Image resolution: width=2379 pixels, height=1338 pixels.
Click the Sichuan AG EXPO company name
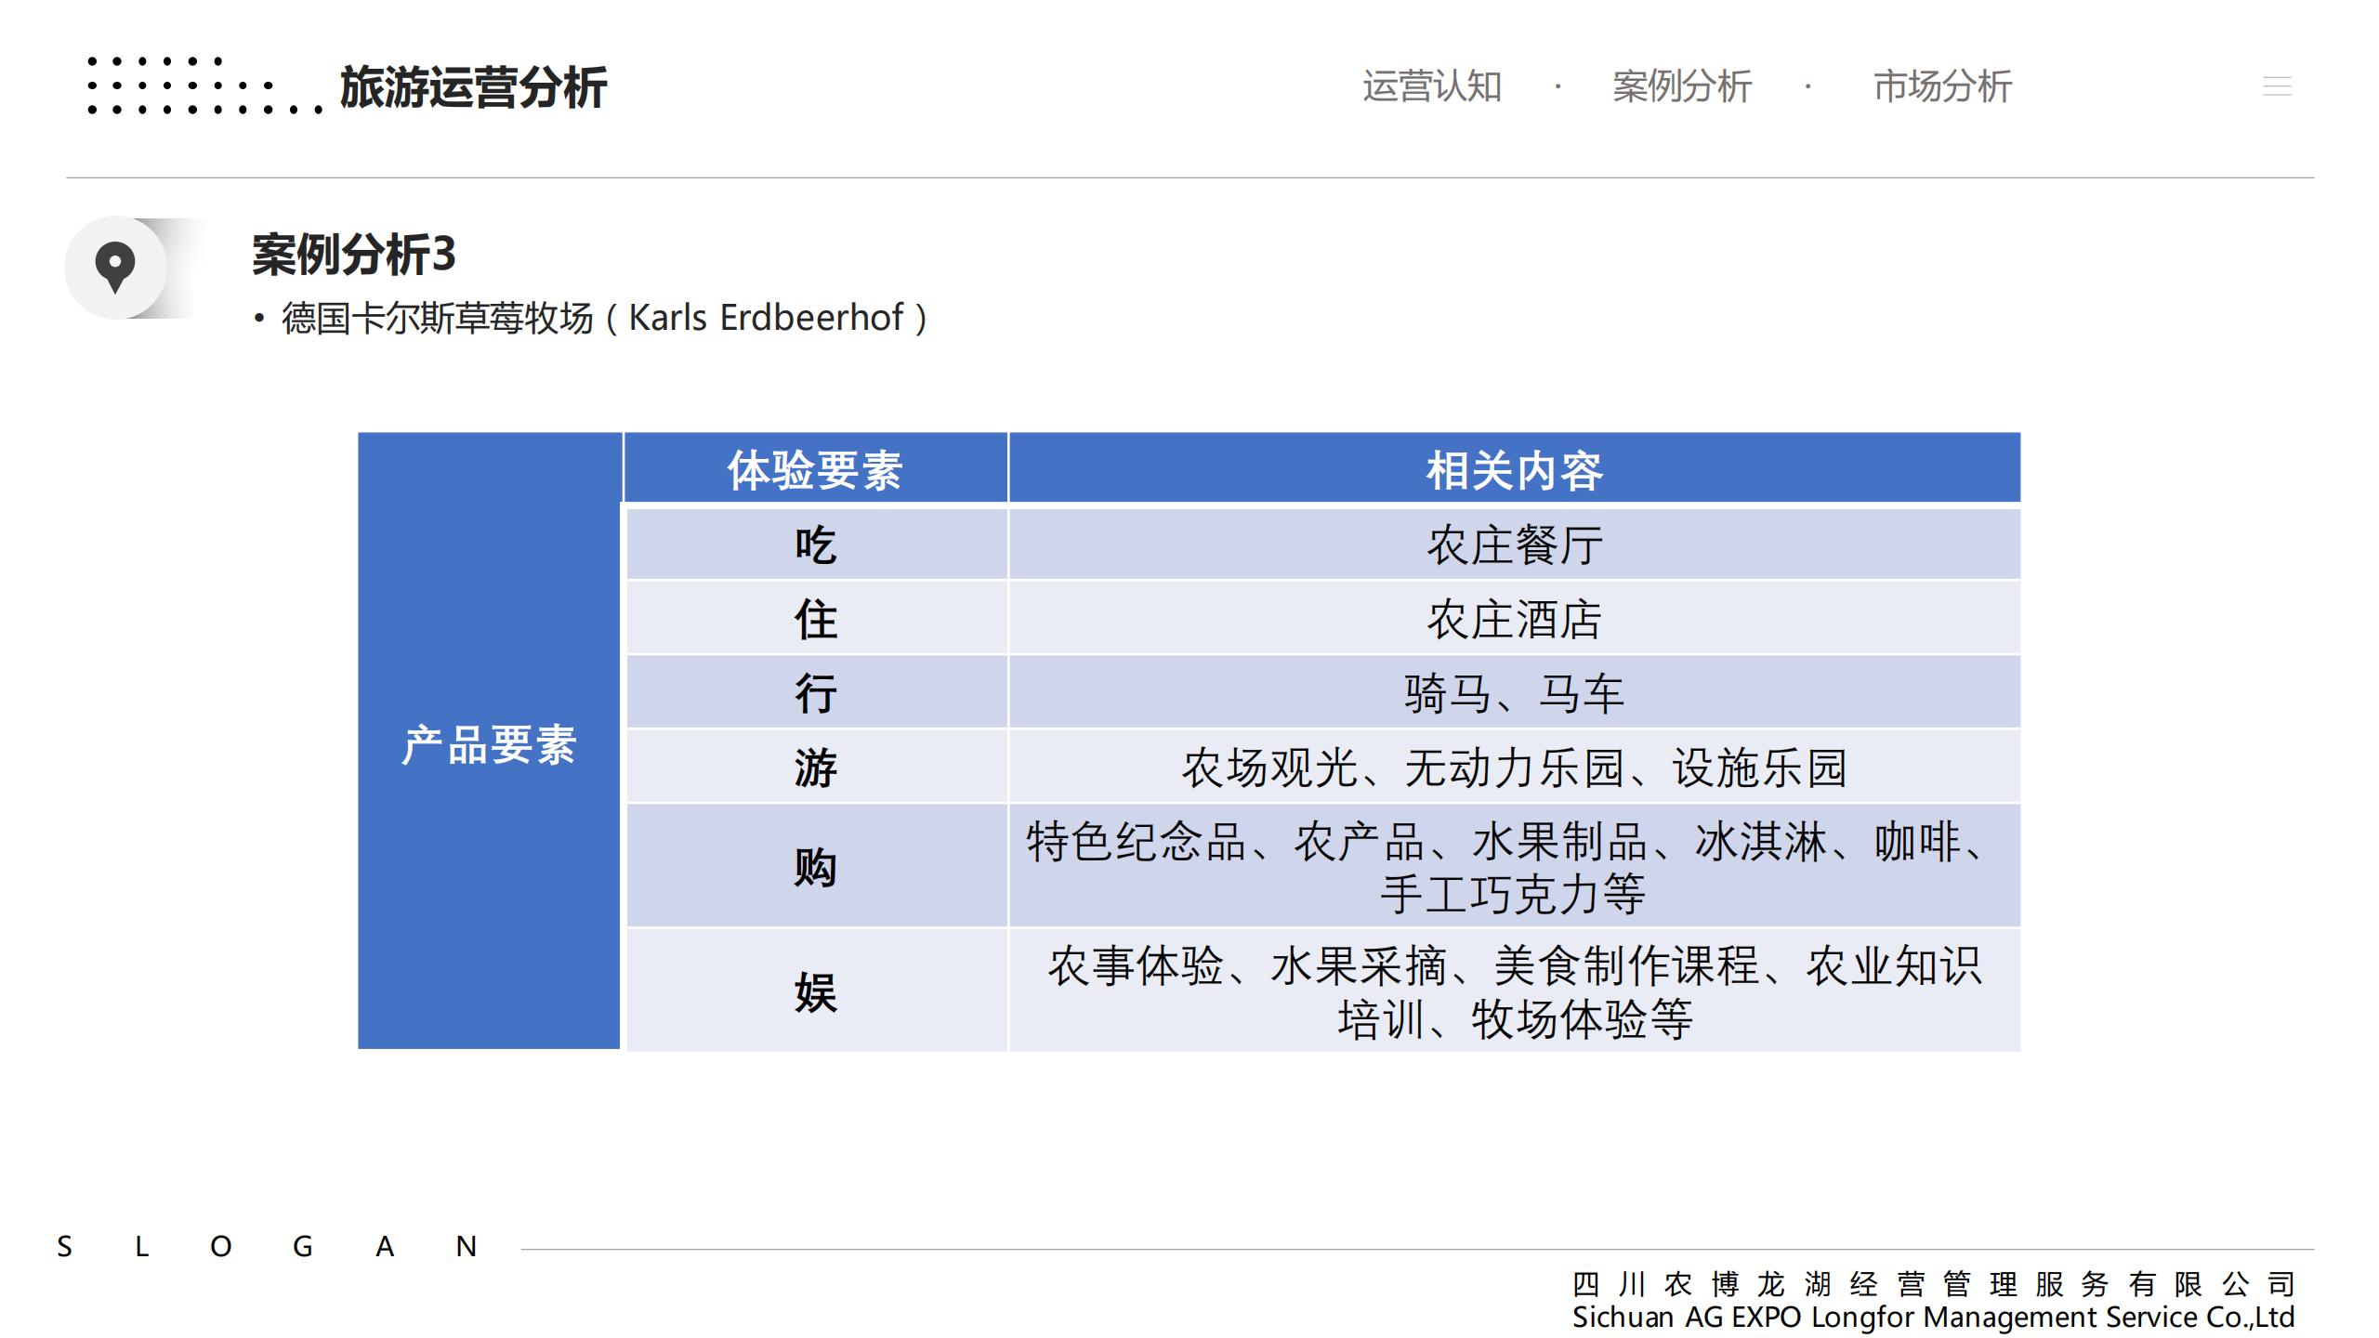(x=1933, y=1318)
